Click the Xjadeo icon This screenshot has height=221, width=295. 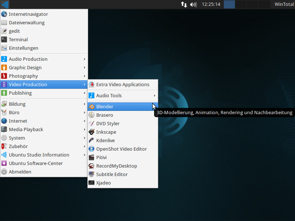tap(91, 183)
